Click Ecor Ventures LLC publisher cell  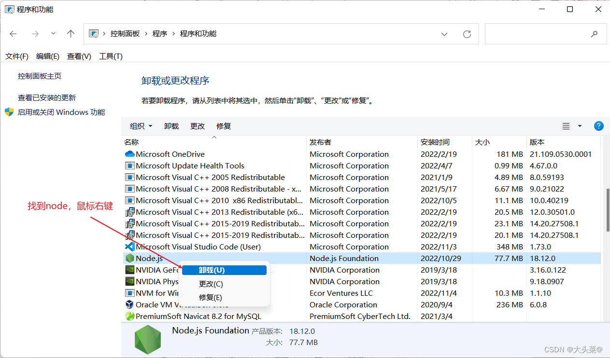point(341,293)
